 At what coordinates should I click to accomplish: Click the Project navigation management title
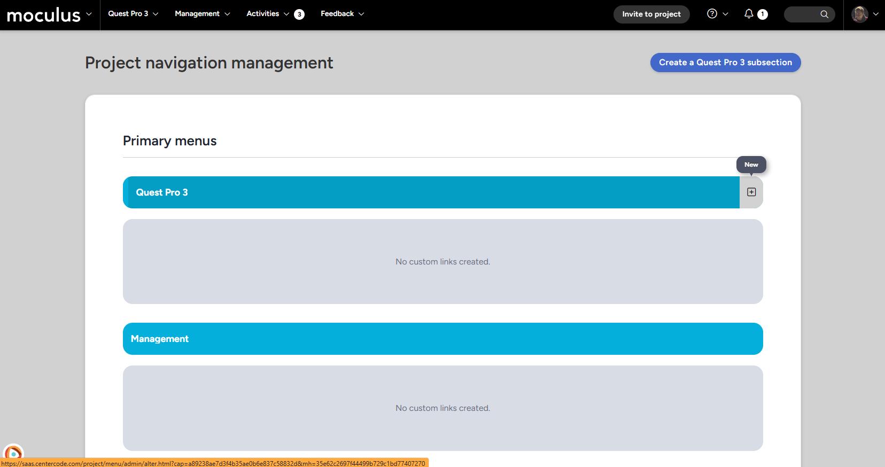209,63
